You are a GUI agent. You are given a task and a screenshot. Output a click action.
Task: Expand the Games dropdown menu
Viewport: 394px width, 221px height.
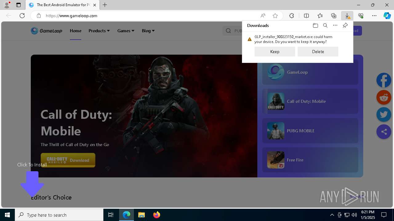126,31
